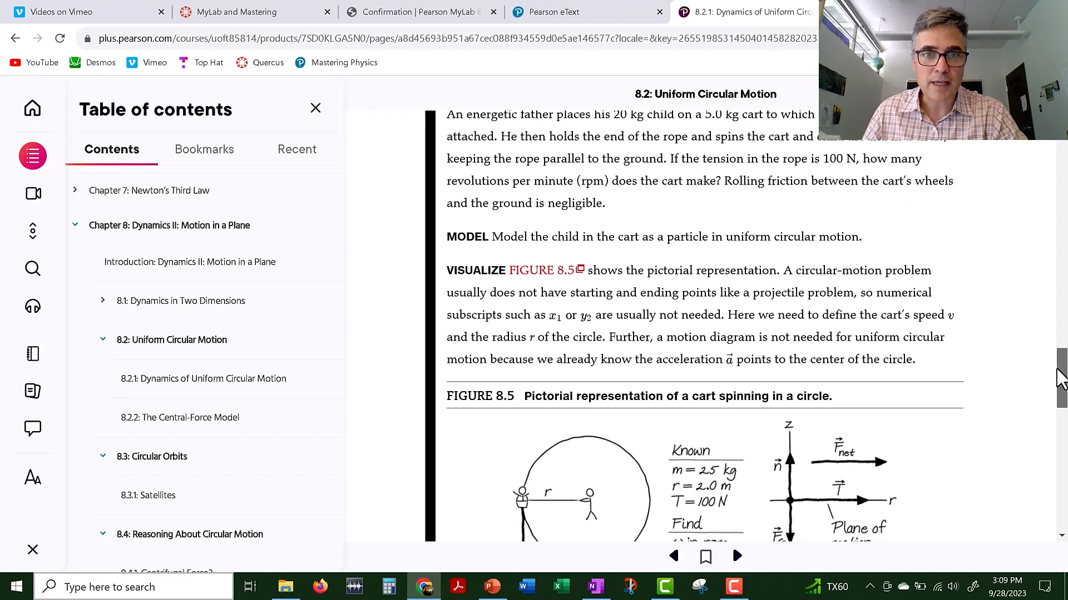Collapse the 8.3: Circular Orbits section
Viewport: 1068px width, 600px height.
(x=102, y=456)
